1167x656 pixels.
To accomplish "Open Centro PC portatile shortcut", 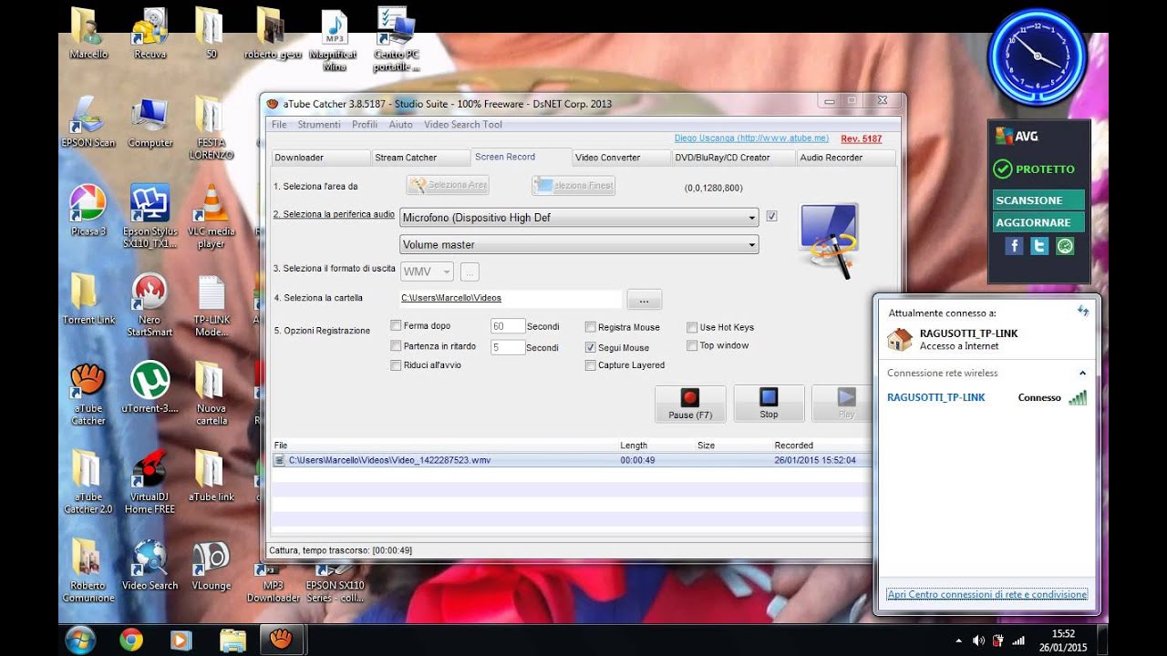I will click(397, 40).
